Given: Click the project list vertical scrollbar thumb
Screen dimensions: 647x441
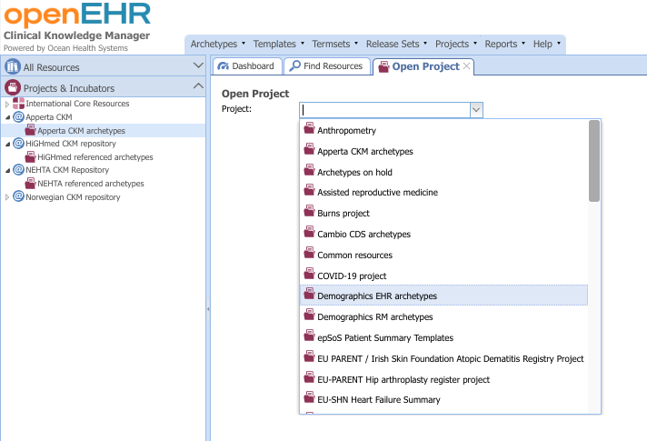Looking at the screenshot, I should click(594, 161).
